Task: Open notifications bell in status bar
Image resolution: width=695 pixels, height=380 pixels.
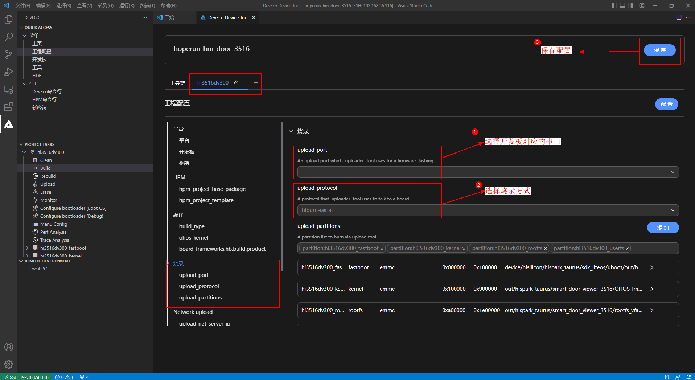Action: pos(688,377)
